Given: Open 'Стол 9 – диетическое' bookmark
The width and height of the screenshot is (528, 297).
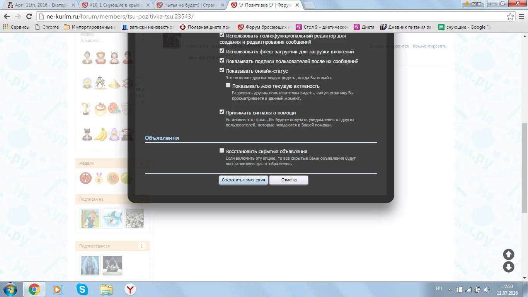Looking at the screenshot, I should [322, 27].
